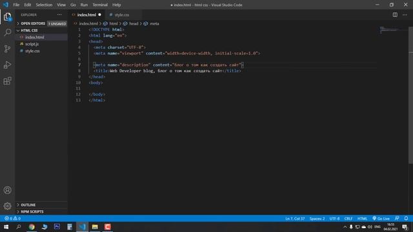Open the calculator app in the taskbar
413x232 pixels.
coord(70,227)
